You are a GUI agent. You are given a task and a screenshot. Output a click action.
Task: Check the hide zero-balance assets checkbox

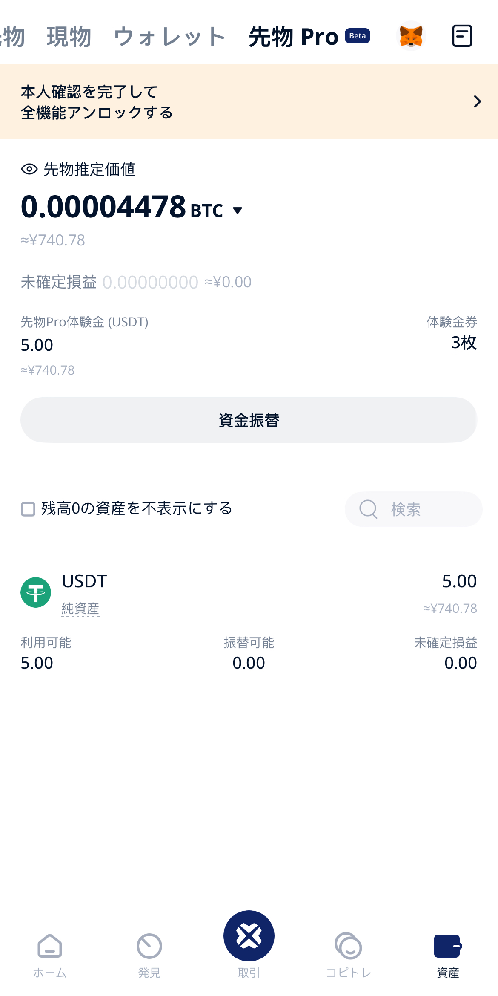pos(28,509)
